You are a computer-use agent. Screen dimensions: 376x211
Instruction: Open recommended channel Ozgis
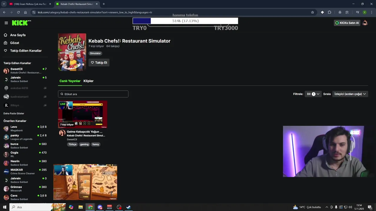coord(25,154)
